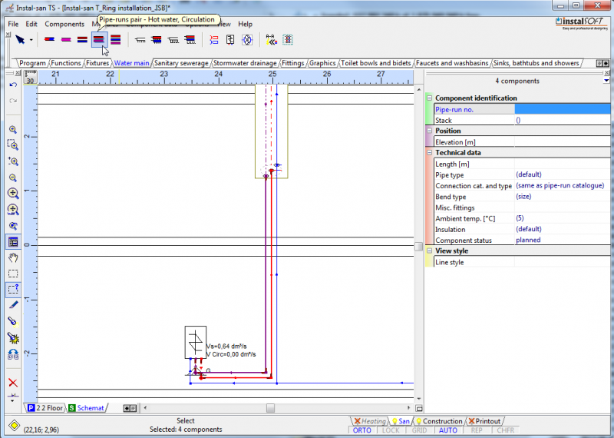
Task: Click the red-blue riser connection icon
Action: coord(214,40)
